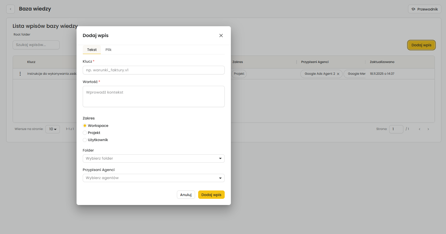This screenshot has height=234, width=446.
Task: Go to the next page arrow
Action: point(428,129)
